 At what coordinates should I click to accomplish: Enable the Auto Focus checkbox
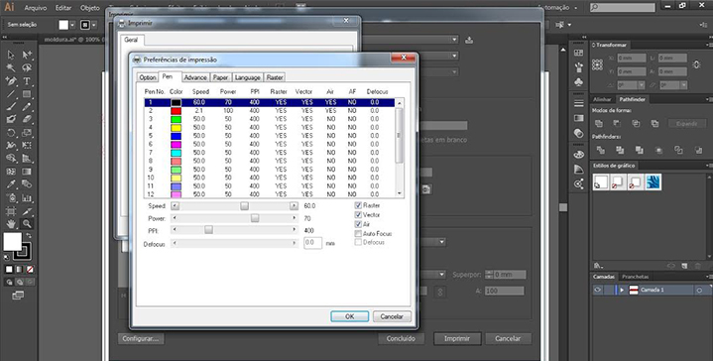358,233
